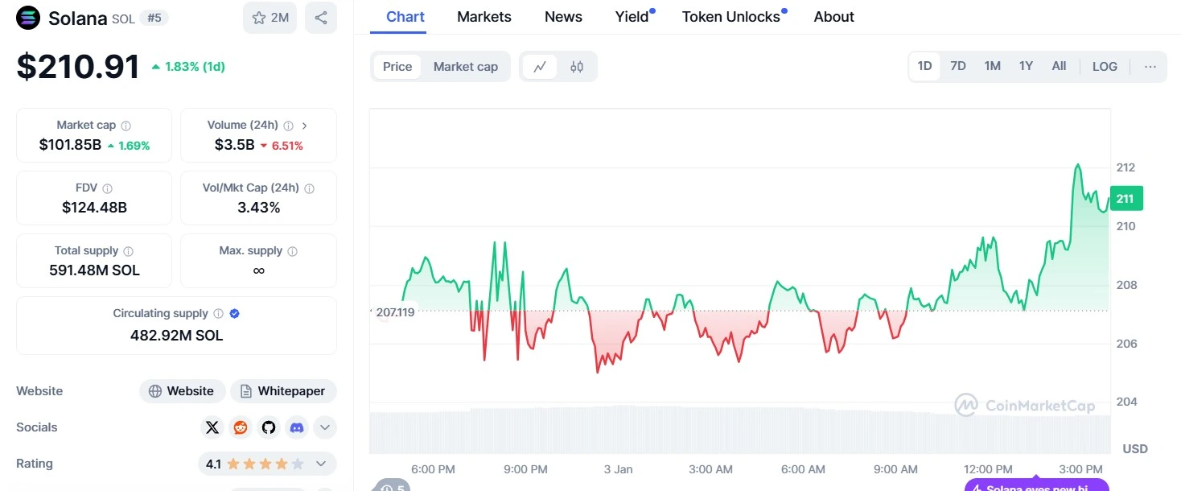Open the Discord social link

(297, 427)
